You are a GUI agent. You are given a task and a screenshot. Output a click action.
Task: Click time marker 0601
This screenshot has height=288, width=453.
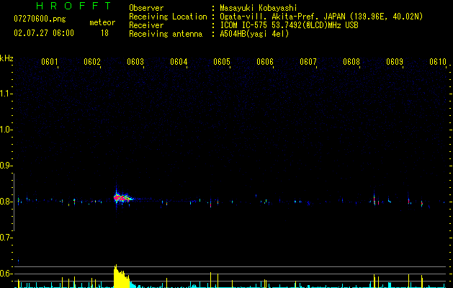coord(50,62)
